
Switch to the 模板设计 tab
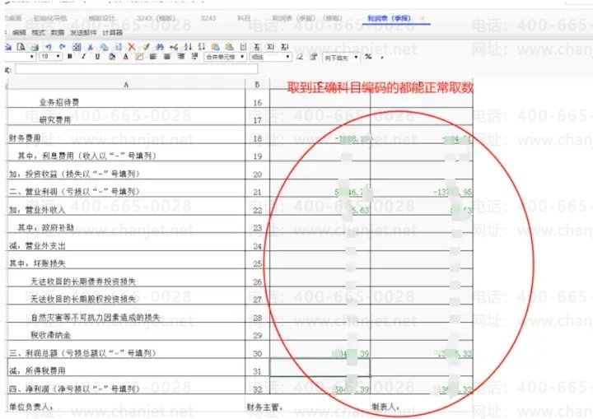tap(101, 18)
